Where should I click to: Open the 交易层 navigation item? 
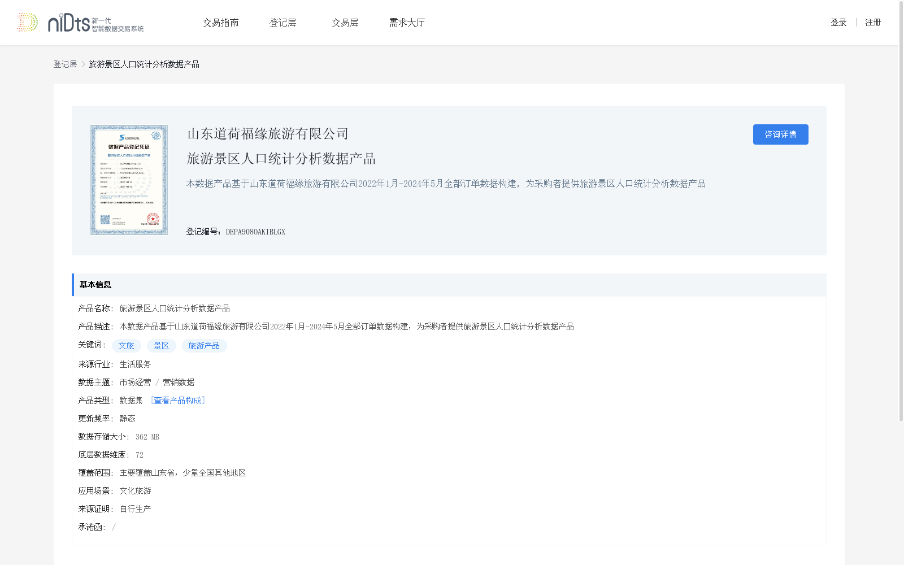[345, 23]
